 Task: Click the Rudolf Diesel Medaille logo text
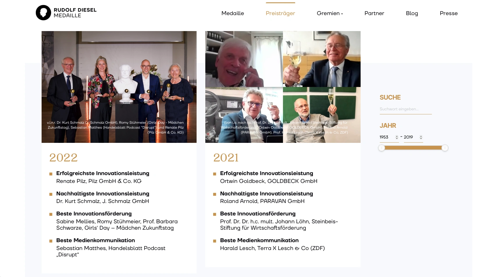coord(75,13)
